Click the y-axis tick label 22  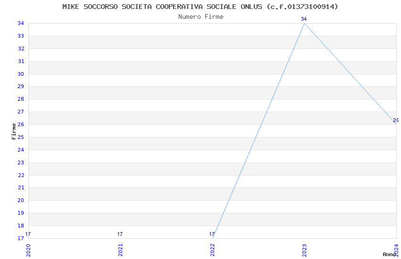click(x=21, y=175)
